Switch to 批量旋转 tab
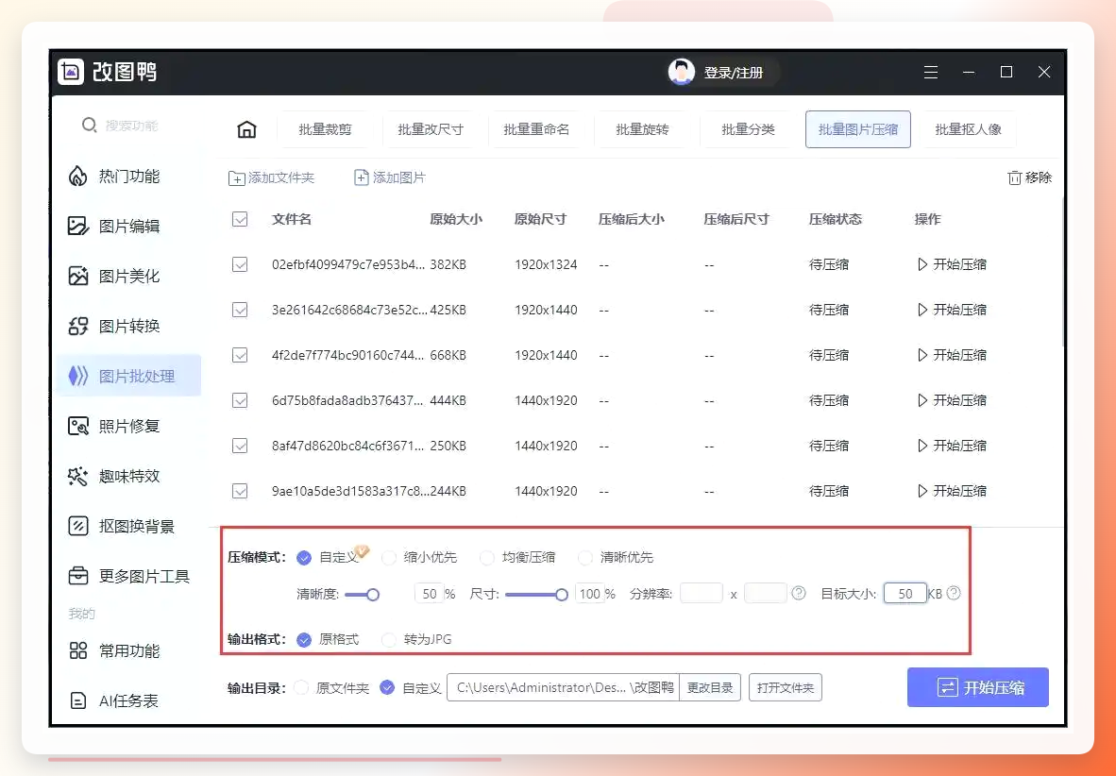 click(x=642, y=129)
